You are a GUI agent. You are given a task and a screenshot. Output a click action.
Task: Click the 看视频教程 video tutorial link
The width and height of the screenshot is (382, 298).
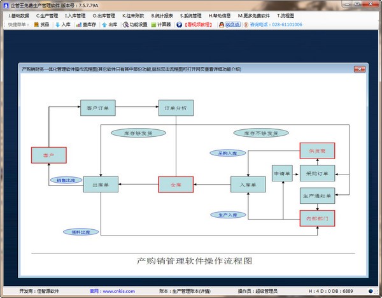point(199,25)
